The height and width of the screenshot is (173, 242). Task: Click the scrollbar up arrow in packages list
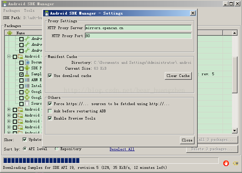(x=235, y=33)
